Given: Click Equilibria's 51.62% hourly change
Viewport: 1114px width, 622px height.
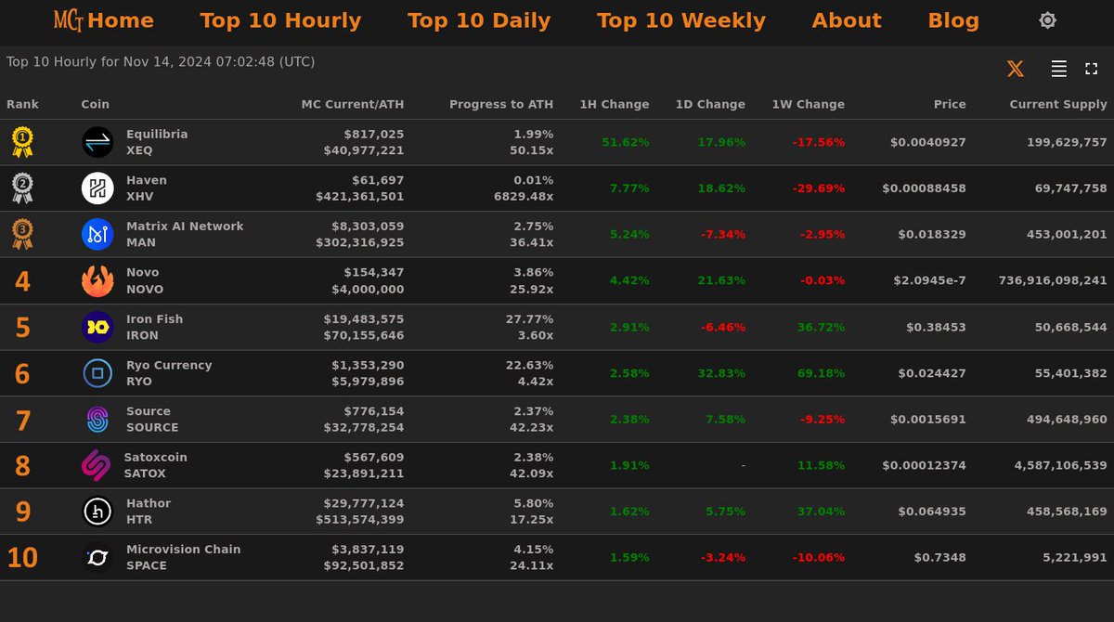Looking at the screenshot, I should pos(626,142).
